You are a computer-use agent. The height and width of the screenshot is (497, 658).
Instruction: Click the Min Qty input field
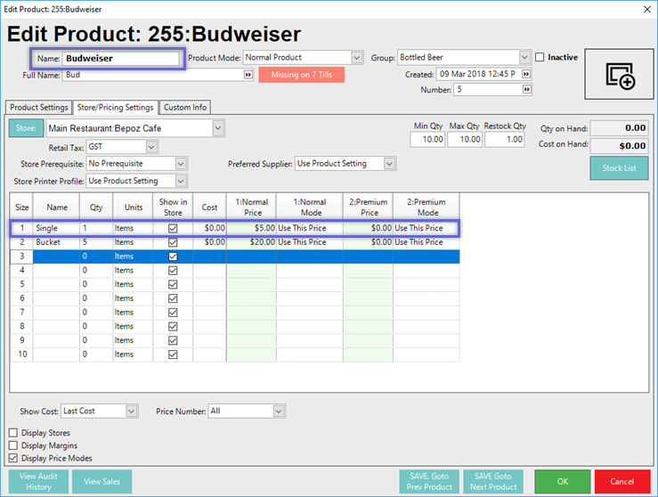tap(427, 140)
